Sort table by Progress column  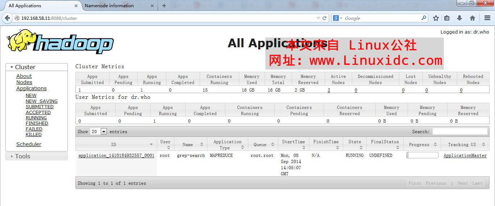422,145
